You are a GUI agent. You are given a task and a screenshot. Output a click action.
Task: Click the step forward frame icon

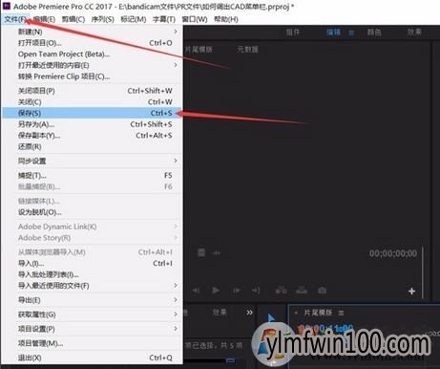237,291
